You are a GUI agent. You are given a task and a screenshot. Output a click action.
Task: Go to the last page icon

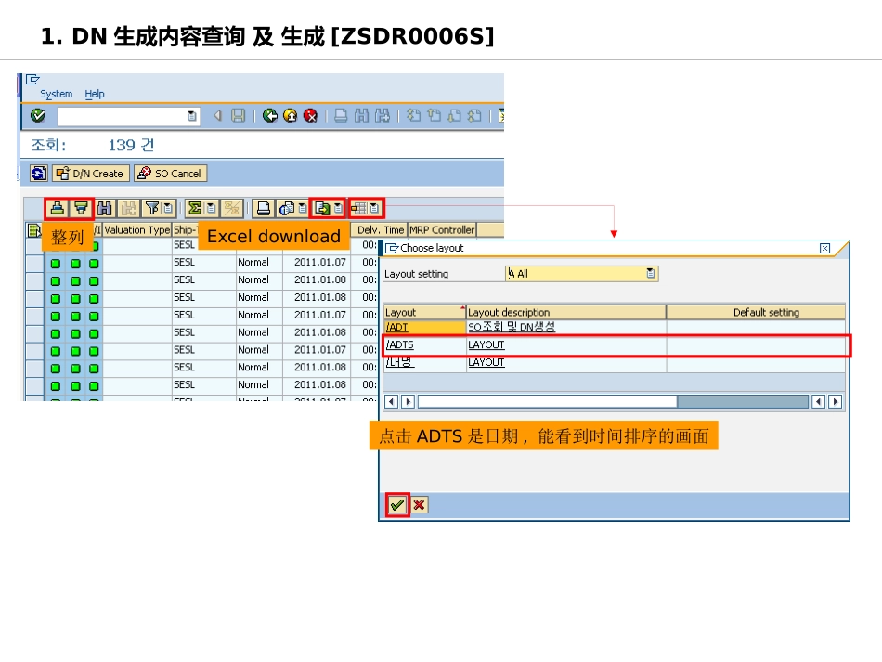[474, 116]
